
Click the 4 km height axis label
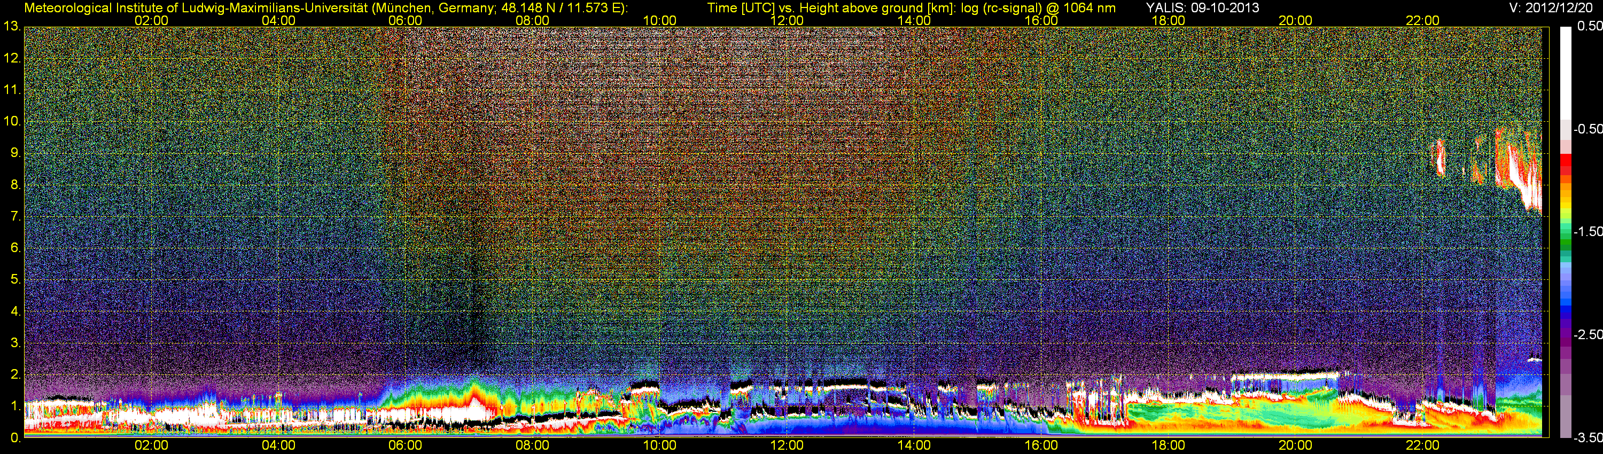(15, 311)
